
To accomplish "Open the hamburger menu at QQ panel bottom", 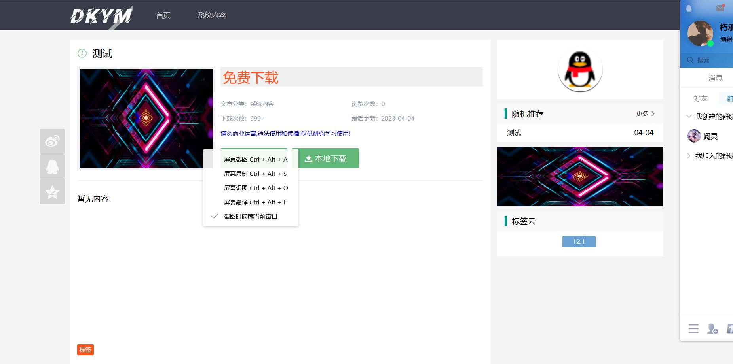I will pyautogui.click(x=693, y=328).
